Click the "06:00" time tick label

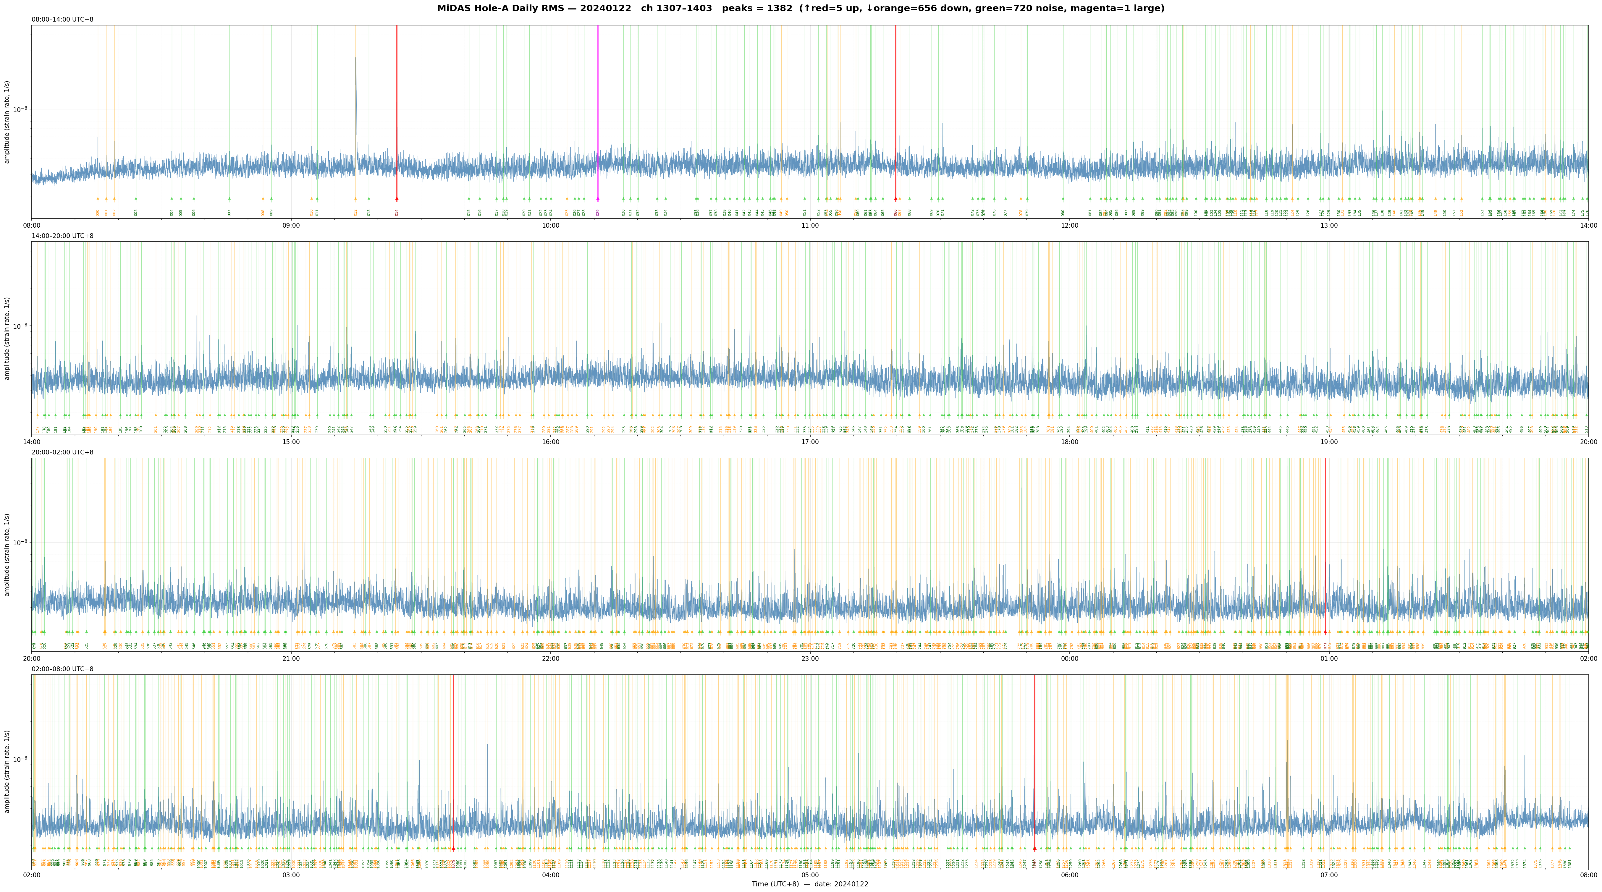1070,875
